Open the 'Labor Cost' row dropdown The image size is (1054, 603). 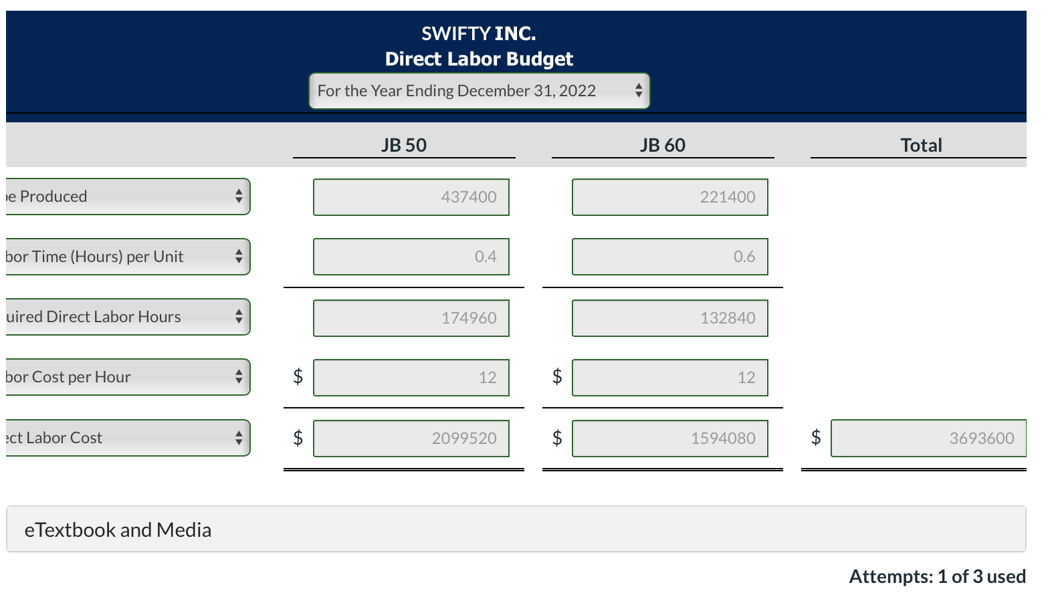tap(128, 438)
